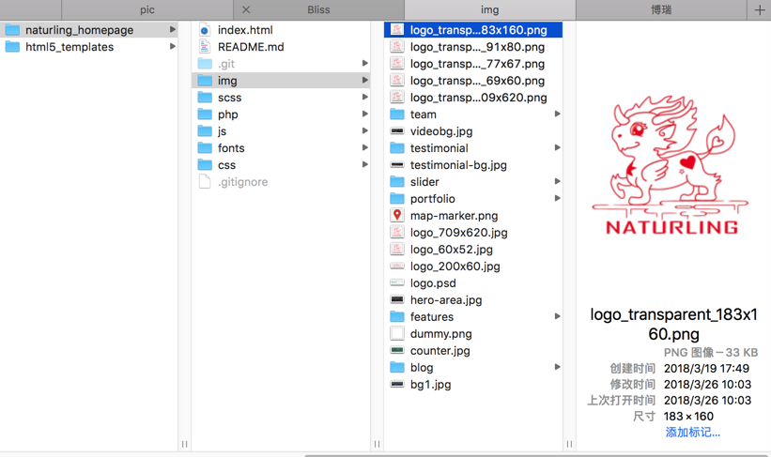Click the third column resize handle
The image size is (771, 457).
point(569,444)
